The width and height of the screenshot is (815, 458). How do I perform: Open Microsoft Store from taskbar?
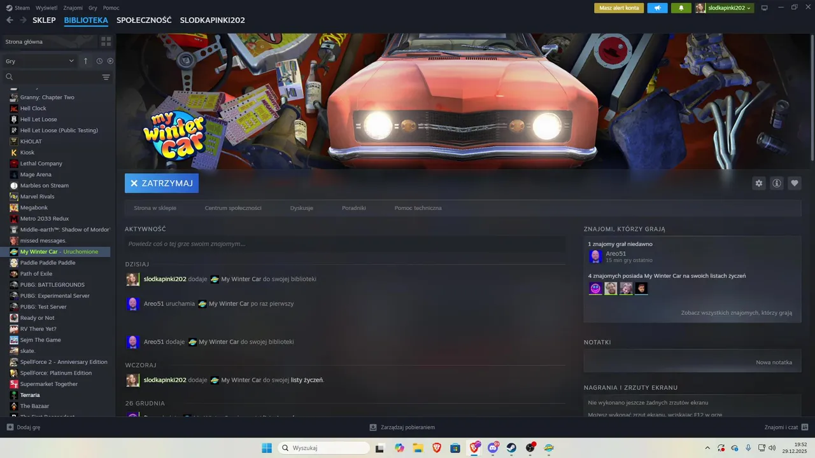(x=455, y=448)
